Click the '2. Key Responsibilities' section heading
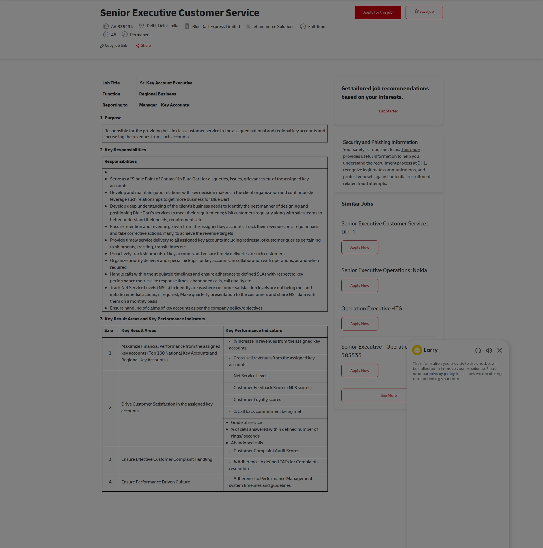The image size is (543, 548). (x=123, y=150)
